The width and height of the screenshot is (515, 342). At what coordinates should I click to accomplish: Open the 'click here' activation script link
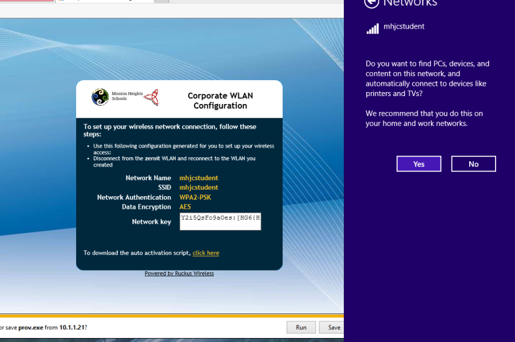206,253
